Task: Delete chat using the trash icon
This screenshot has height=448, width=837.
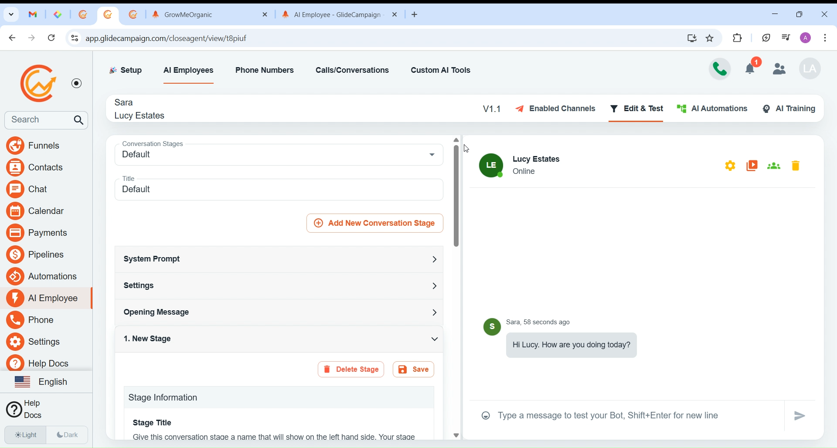Action: 796,166
